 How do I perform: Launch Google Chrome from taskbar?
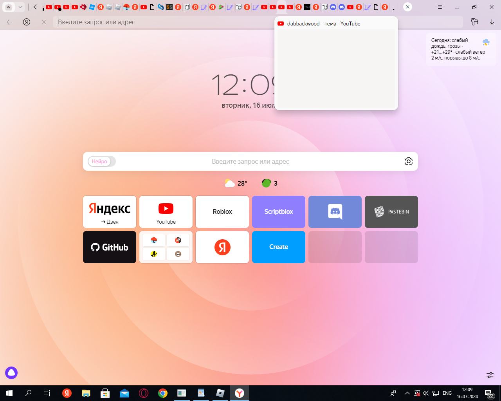click(x=163, y=393)
